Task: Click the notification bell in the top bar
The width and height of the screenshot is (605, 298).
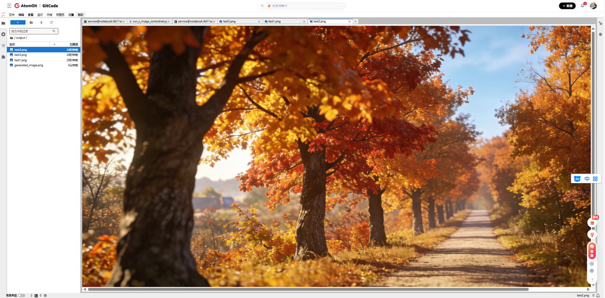Action: pos(582,6)
